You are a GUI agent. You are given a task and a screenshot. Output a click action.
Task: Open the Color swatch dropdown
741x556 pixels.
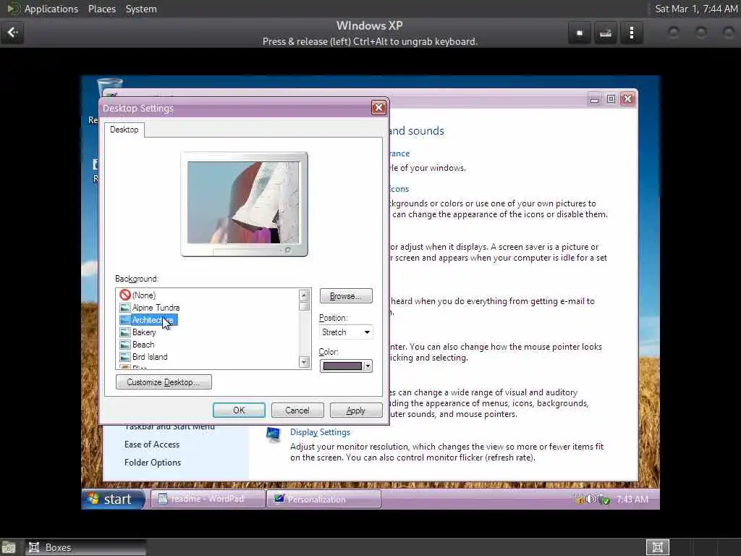tap(346, 366)
